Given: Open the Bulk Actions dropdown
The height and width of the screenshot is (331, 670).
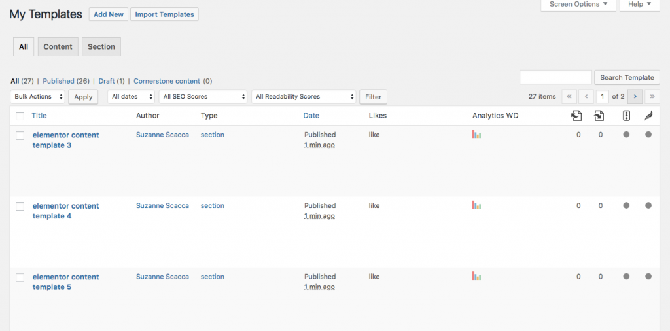Looking at the screenshot, I should (38, 97).
